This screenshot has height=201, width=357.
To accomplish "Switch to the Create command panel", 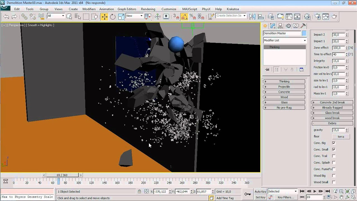I will tap(265, 26).
